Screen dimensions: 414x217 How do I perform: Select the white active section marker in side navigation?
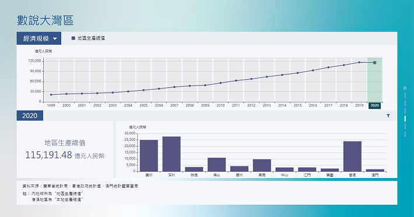405,119
